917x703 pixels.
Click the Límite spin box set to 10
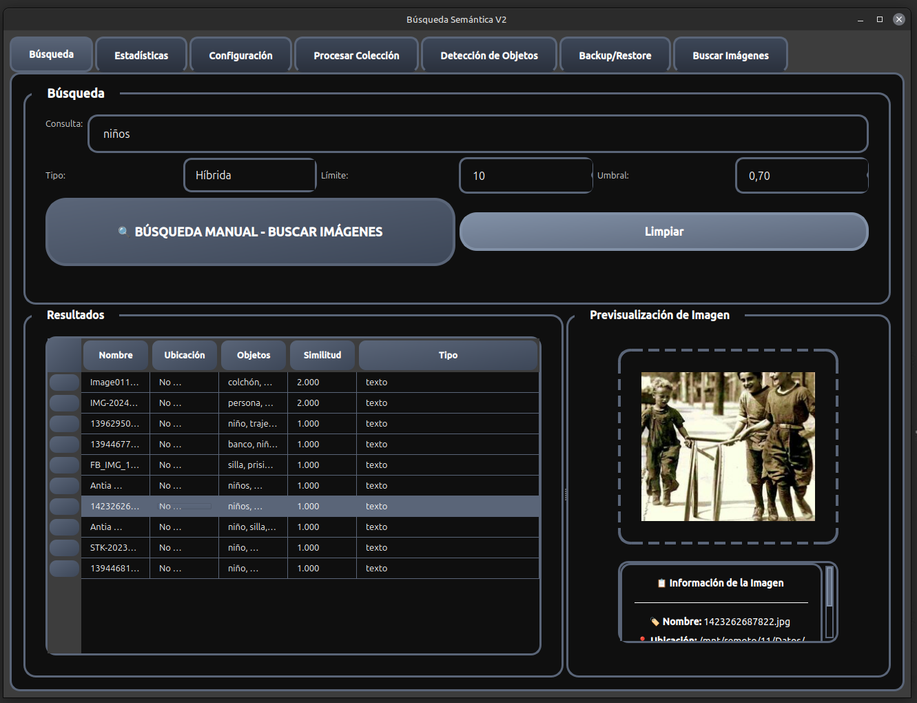[525, 176]
